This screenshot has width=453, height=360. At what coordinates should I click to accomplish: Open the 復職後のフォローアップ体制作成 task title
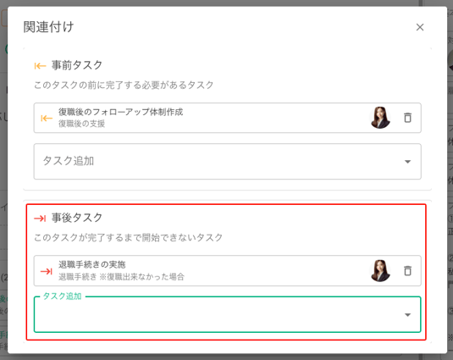(x=121, y=112)
